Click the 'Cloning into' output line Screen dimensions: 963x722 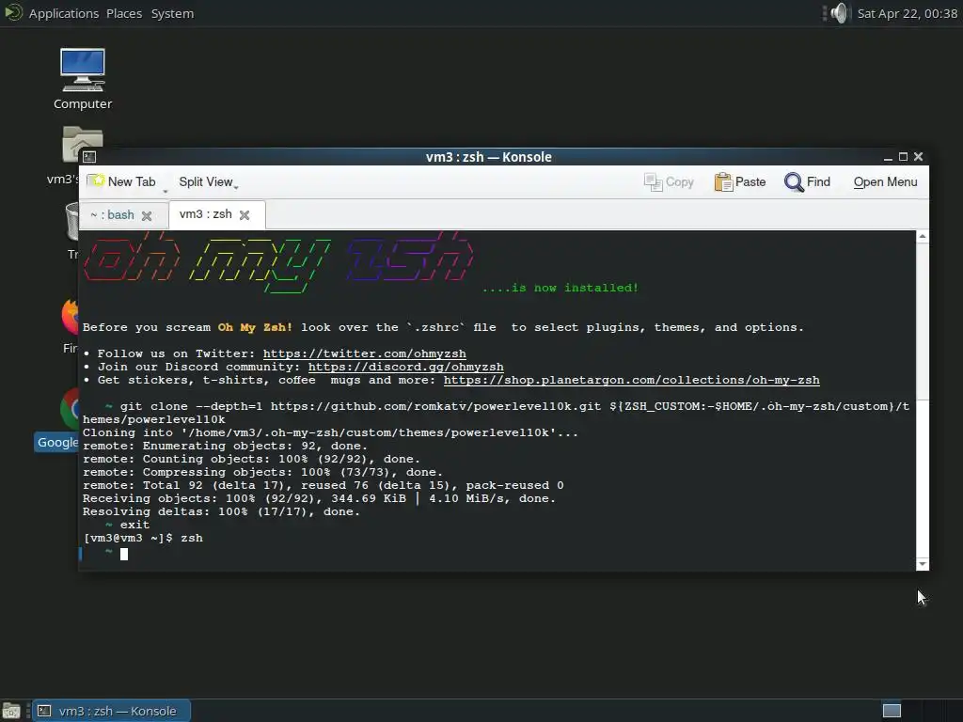330,432
